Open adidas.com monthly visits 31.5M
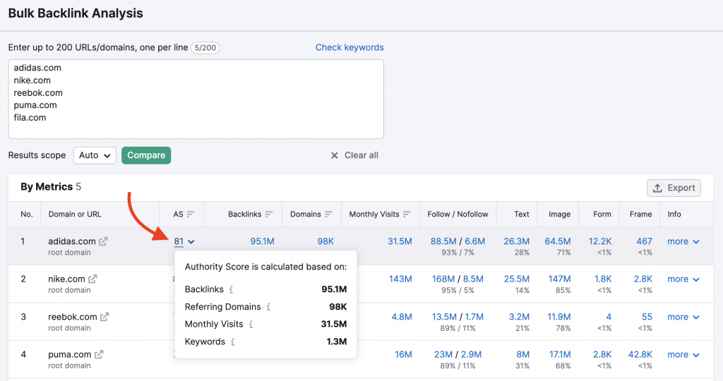 (x=400, y=241)
